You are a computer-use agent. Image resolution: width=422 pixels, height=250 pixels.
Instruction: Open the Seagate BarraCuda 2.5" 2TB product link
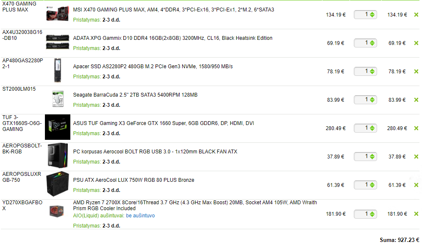[136, 95]
